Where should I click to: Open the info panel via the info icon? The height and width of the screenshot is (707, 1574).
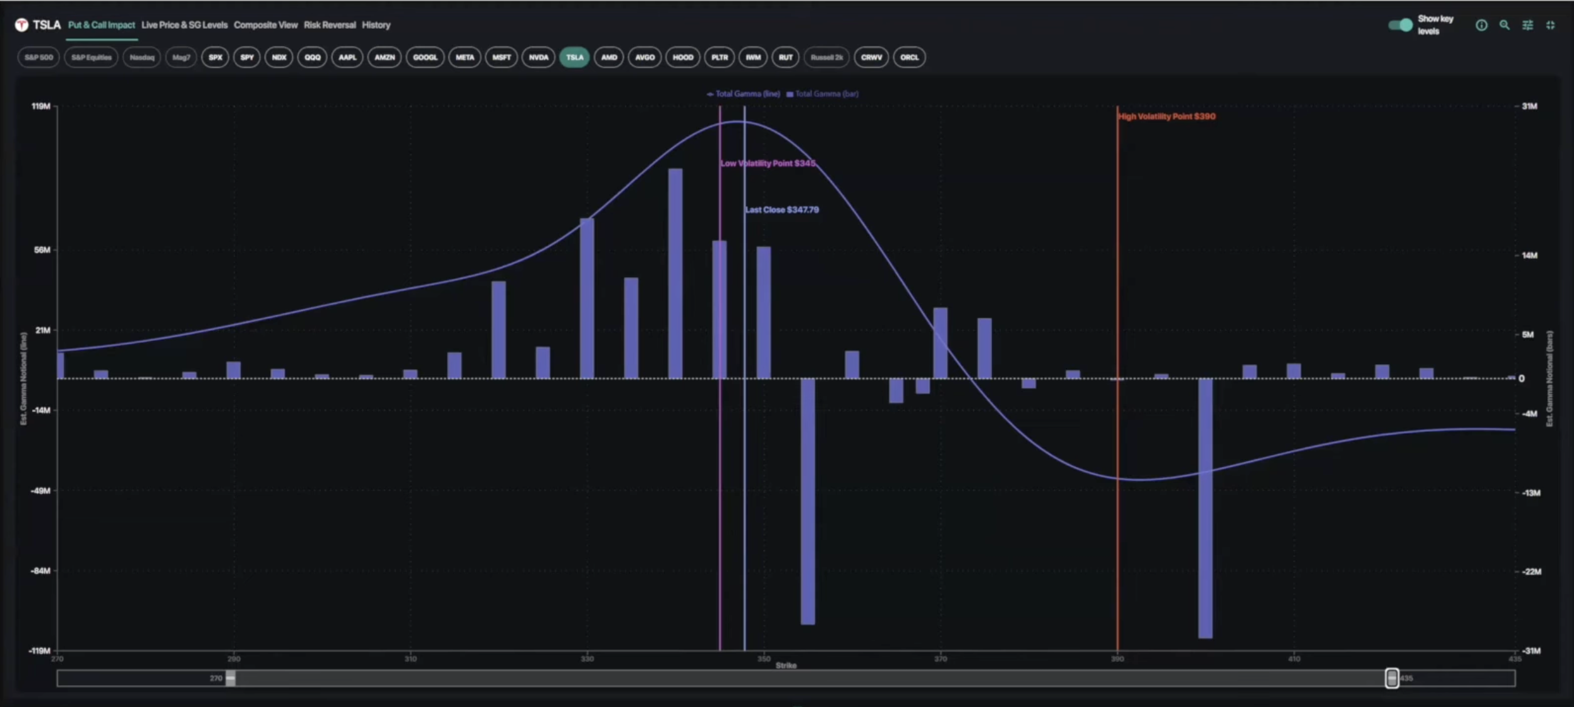(x=1482, y=25)
